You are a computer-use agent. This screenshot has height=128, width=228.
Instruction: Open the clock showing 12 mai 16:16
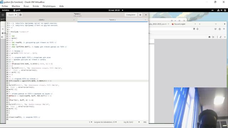click(114, 10)
